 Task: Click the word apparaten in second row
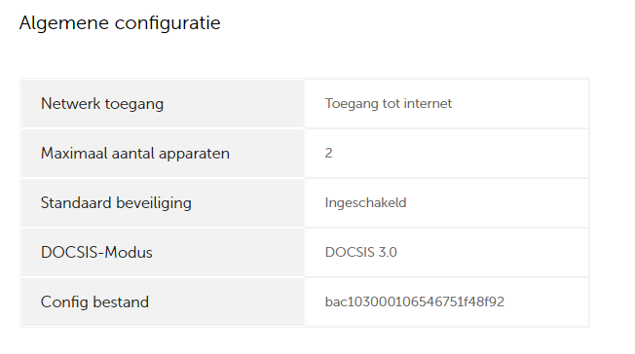[194, 154]
